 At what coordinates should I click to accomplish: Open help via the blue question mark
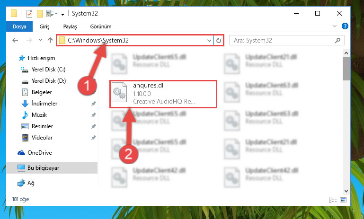[345, 26]
